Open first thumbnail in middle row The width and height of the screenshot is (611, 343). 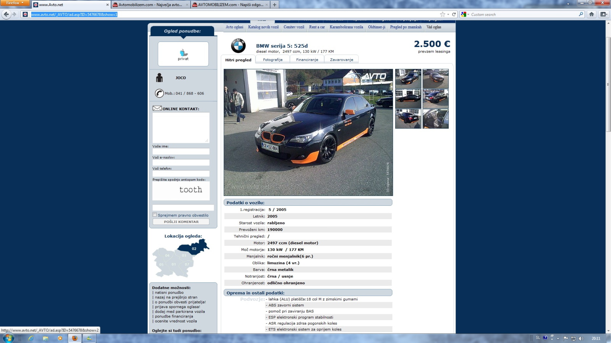pos(408,99)
